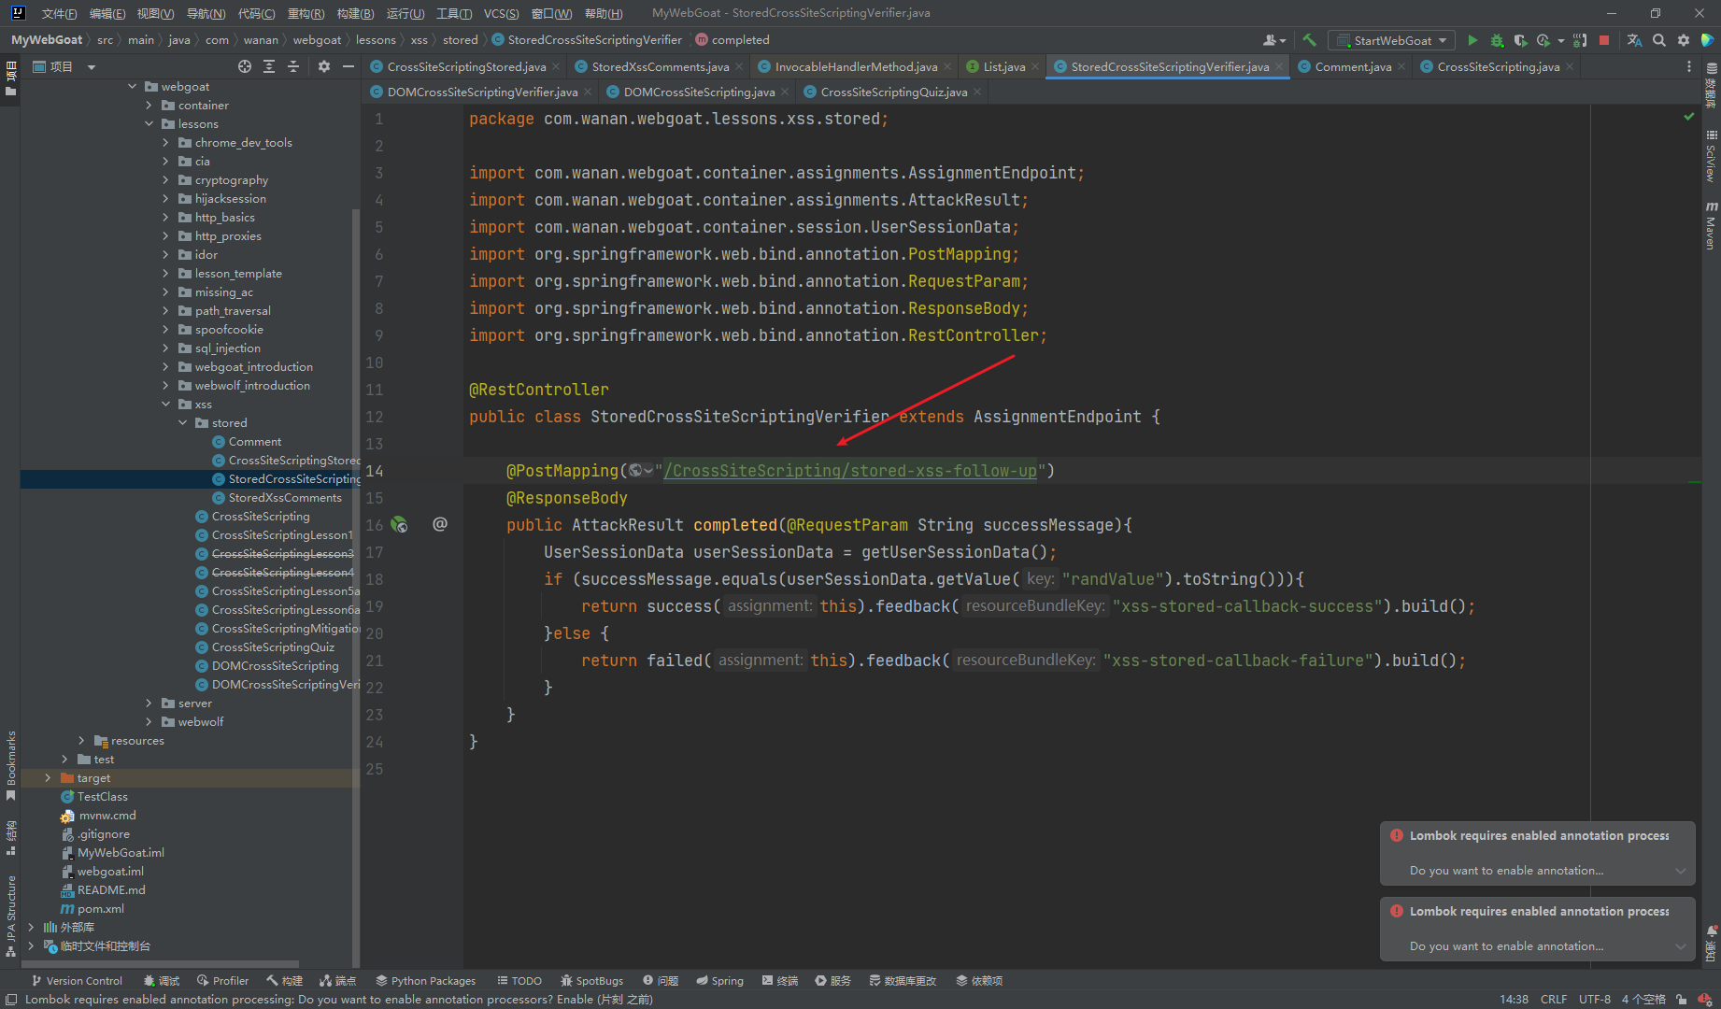Click the Project tree horizontal scrollbar
The image size is (1721, 1009).
pos(159,963)
